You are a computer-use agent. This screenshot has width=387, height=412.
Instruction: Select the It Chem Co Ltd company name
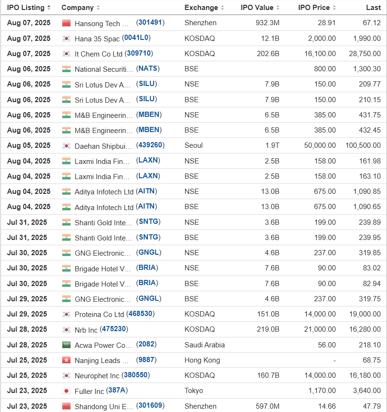[98, 54]
